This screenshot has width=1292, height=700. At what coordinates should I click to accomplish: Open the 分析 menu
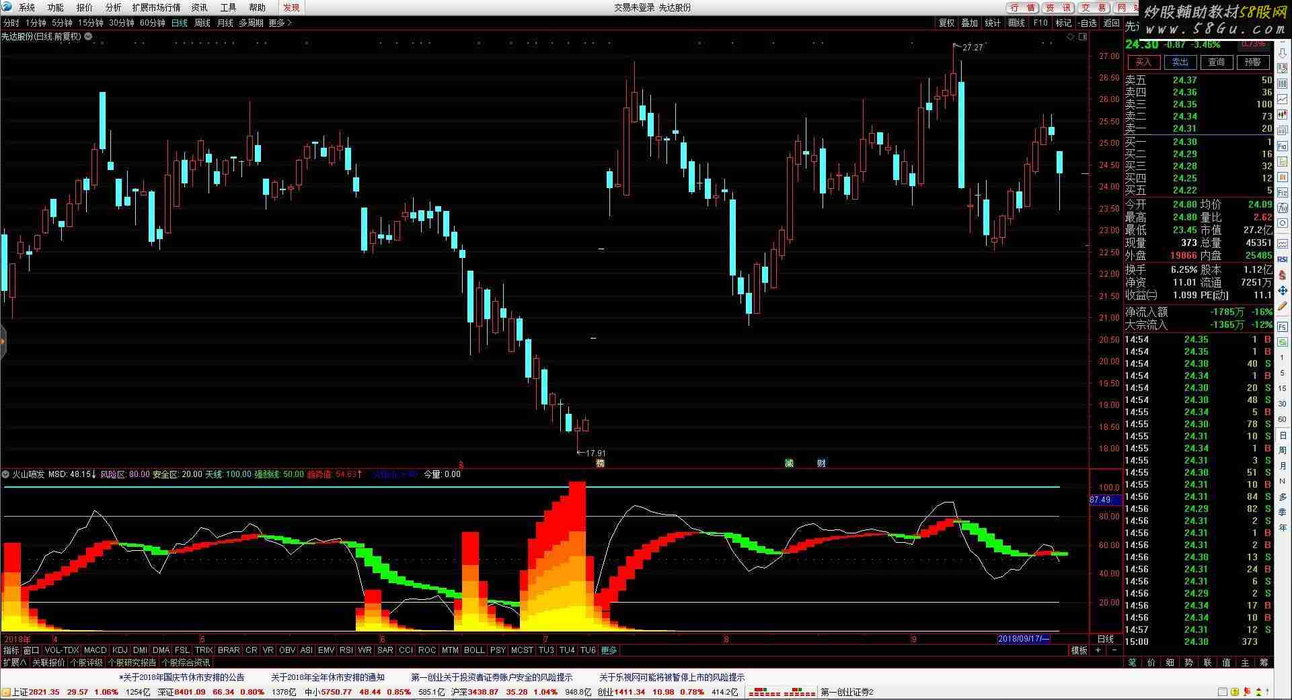pos(114,7)
